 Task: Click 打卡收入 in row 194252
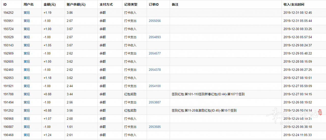[x=130, y=13]
